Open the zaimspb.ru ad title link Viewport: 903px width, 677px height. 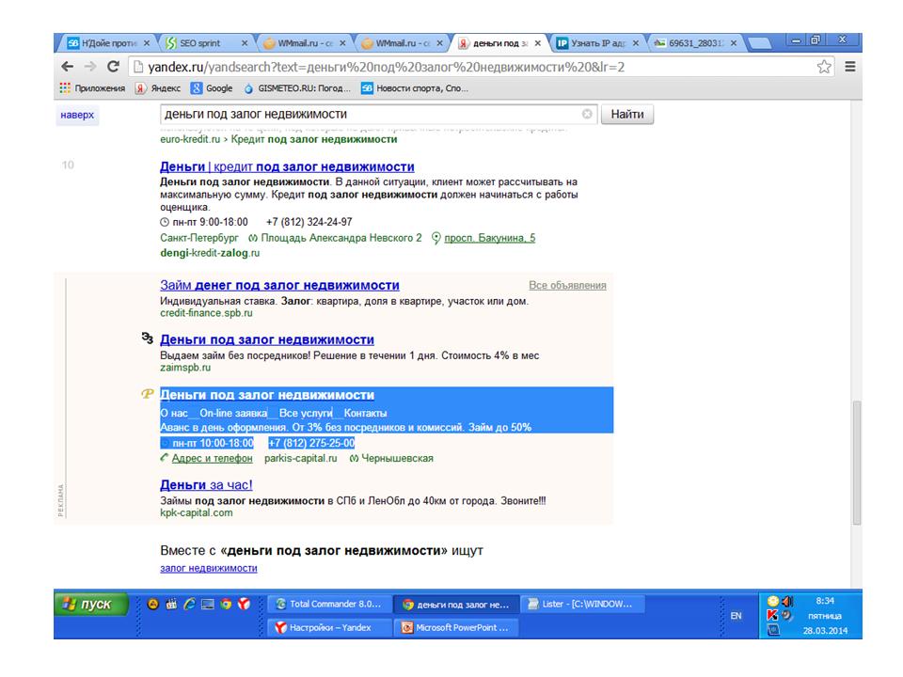coord(267,339)
